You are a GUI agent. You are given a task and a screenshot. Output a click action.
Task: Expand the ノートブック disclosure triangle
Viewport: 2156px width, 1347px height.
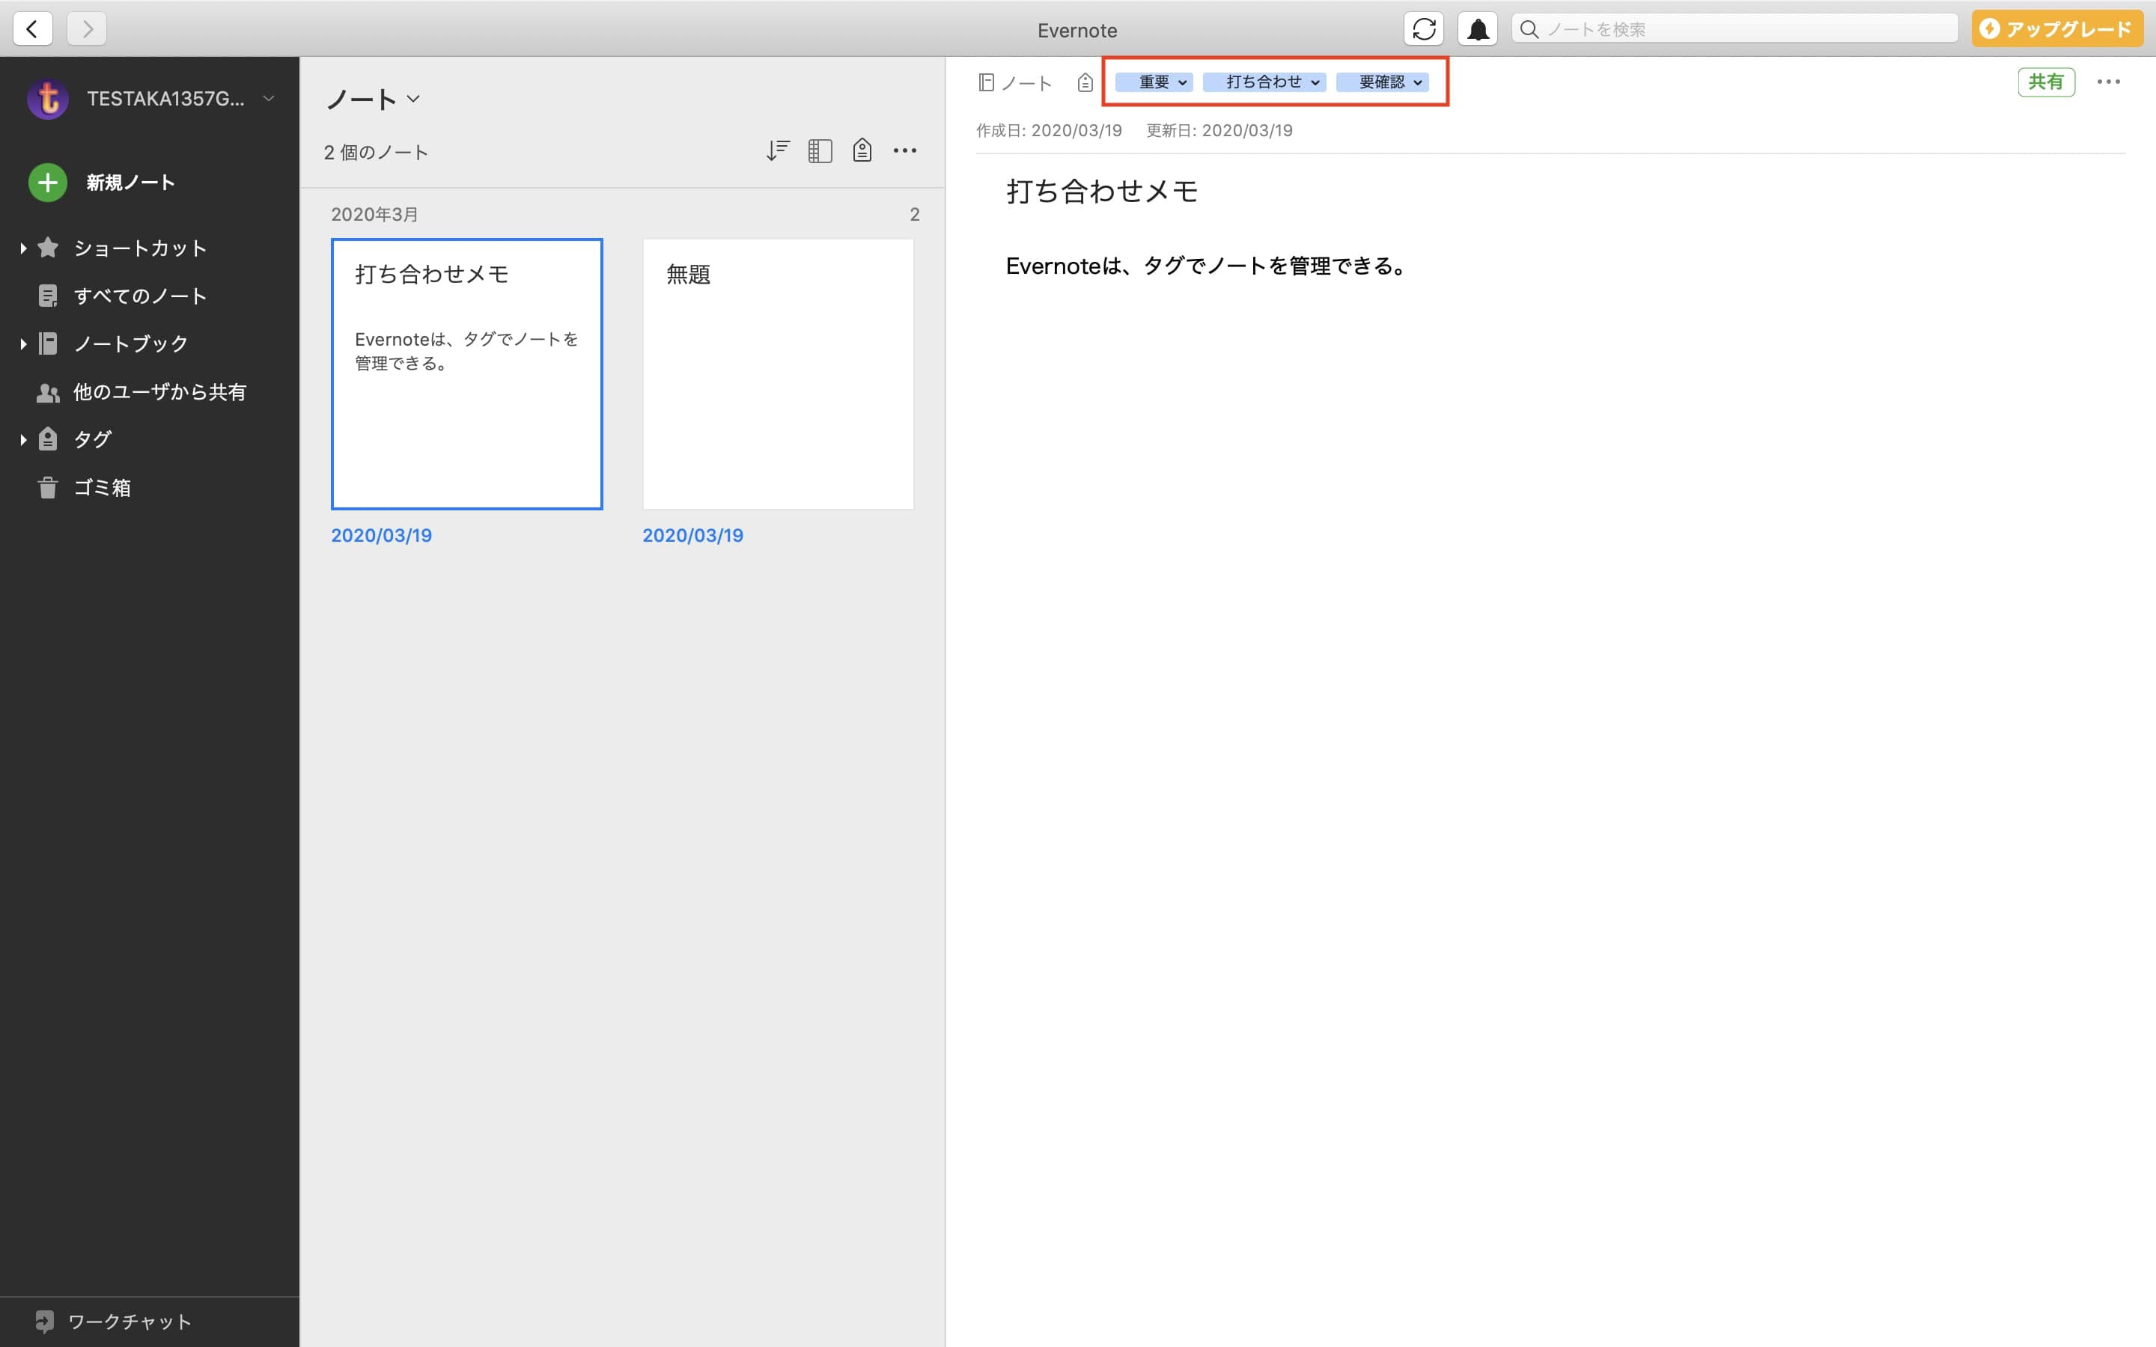[23, 344]
